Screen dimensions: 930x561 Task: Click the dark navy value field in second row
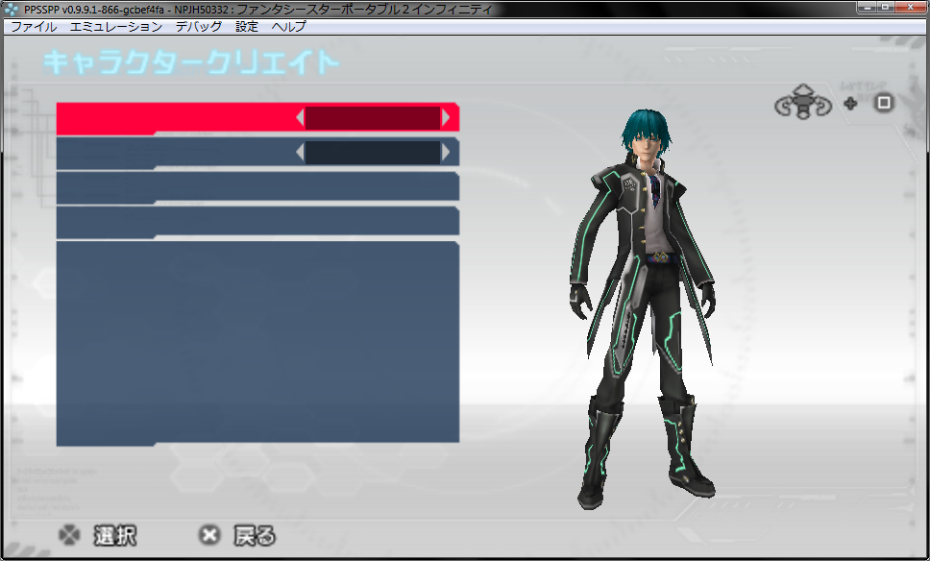pos(373,153)
